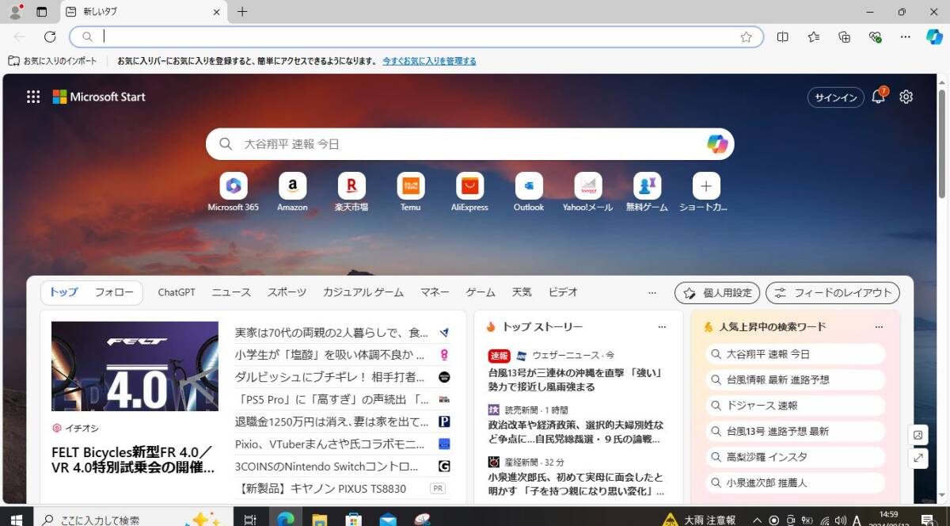
Task: Focus the Edge address bar
Action: (x=416, y=36)
